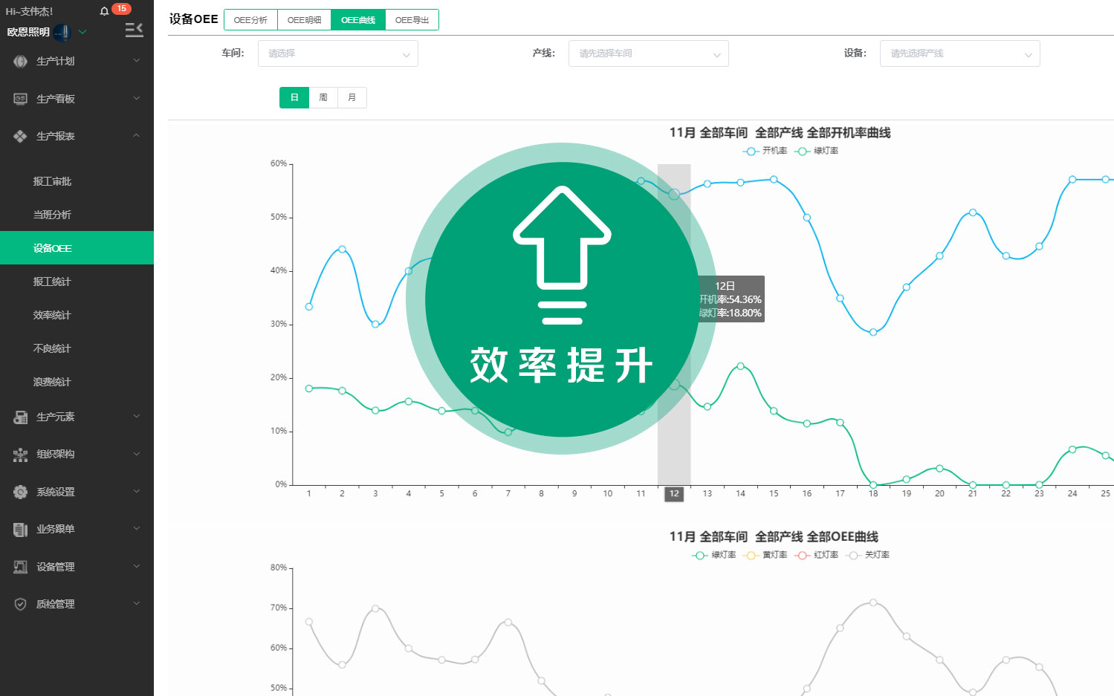Click the highlighted date 12 on the x-axis
1114x696 pixels.
point(673,493)
